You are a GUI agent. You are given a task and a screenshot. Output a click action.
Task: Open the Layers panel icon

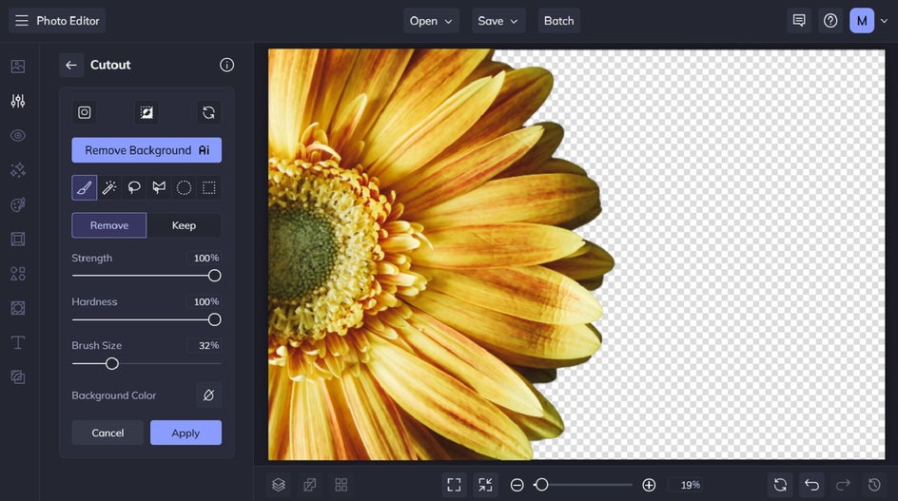point(278,485)
